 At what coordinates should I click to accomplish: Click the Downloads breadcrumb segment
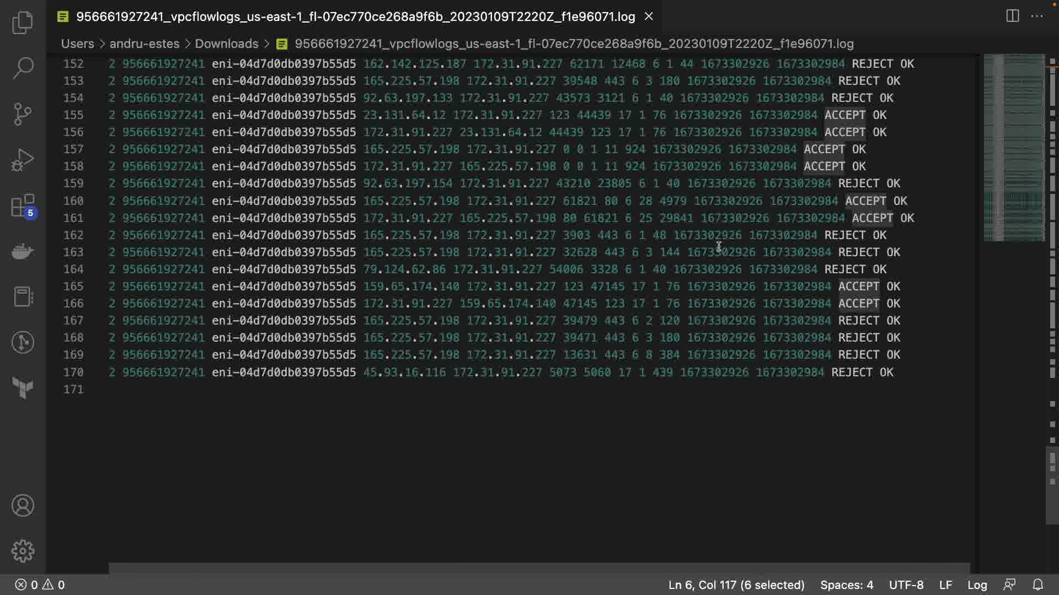[x=226, y=44]
